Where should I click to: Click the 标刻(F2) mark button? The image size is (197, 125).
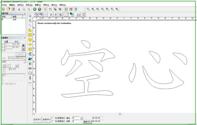click(x=46, y=119)
